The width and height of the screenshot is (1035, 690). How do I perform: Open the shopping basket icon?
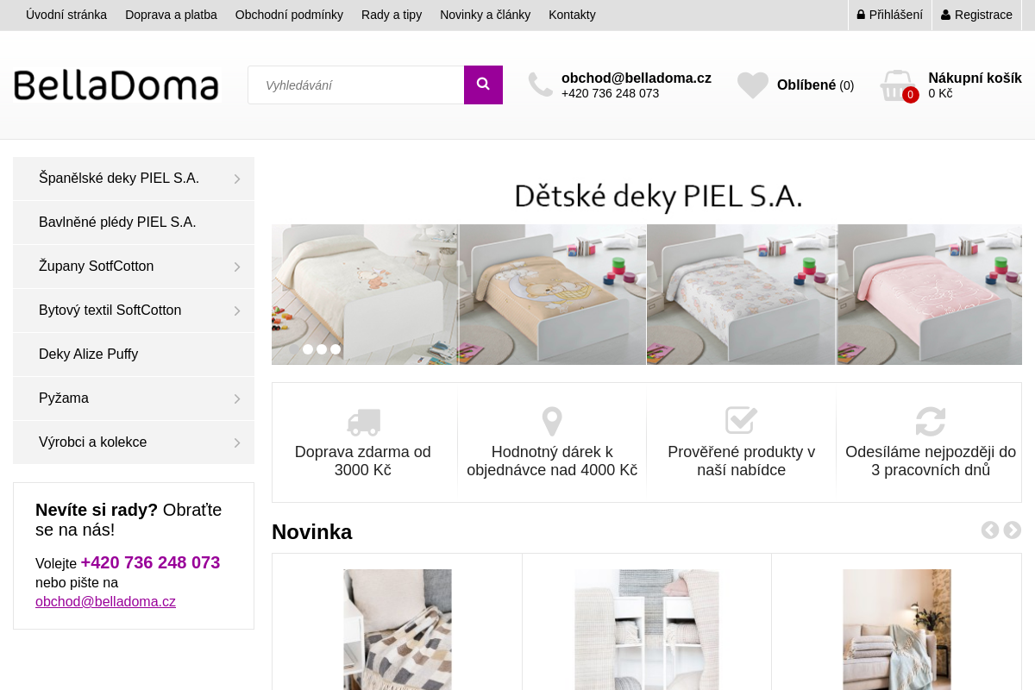(x=897, y=85)
